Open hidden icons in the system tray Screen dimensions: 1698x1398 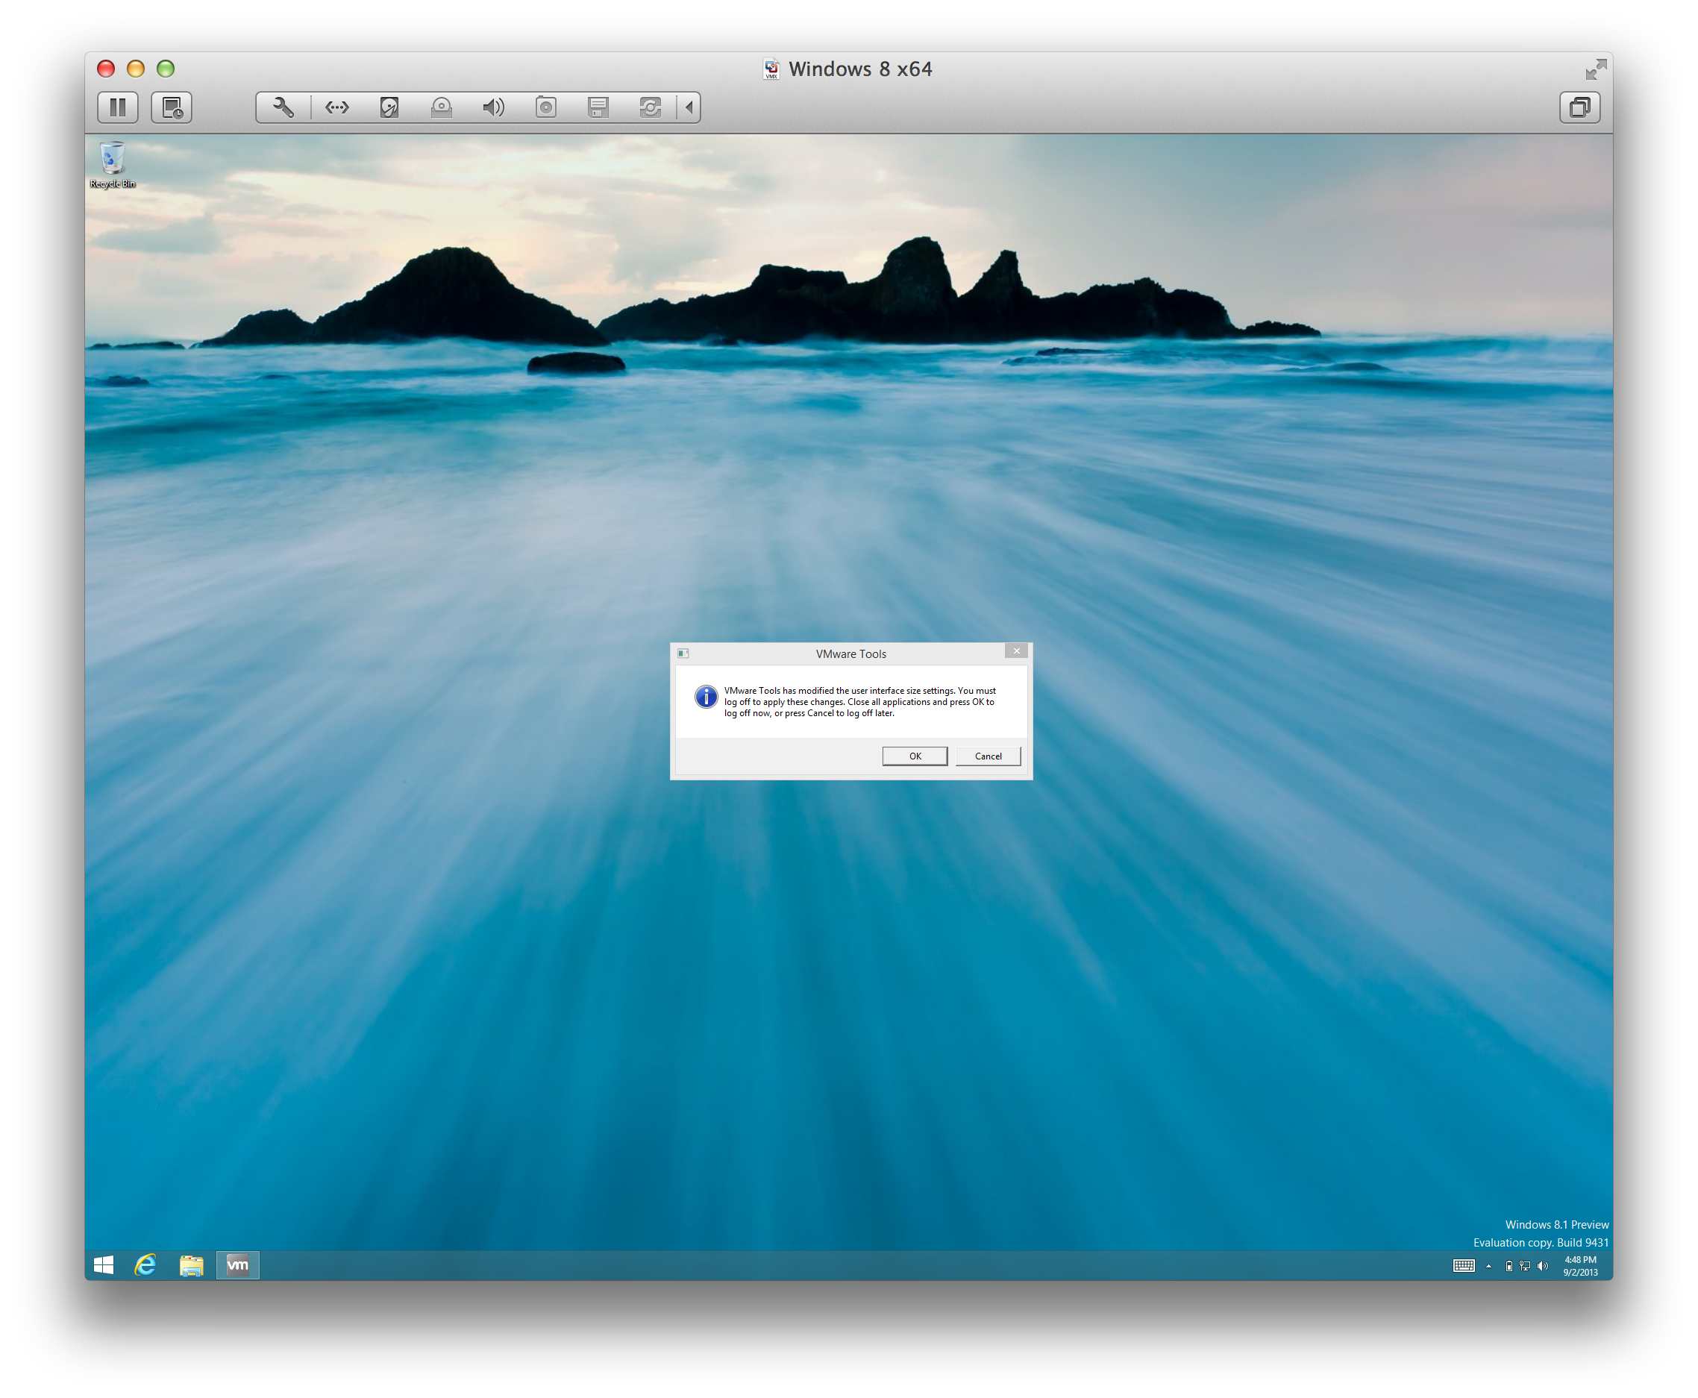pos(1488,1265)
